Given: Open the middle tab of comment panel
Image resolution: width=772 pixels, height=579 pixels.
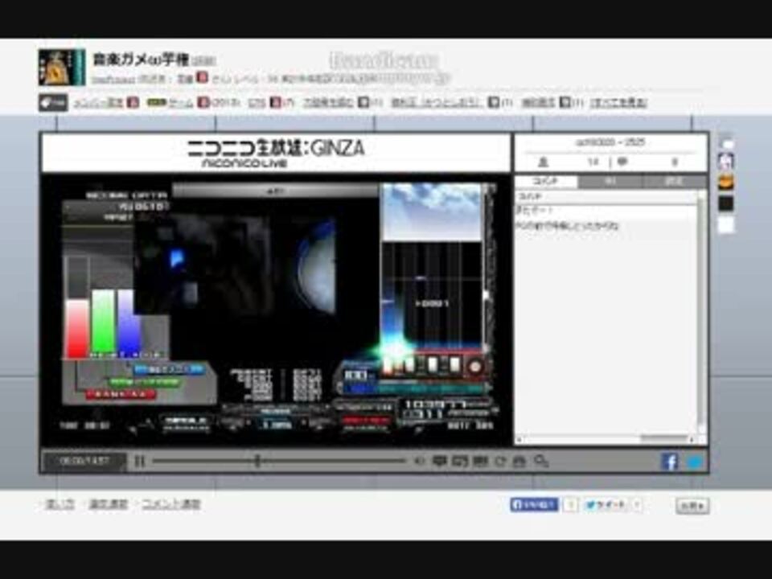Looking at the screenshot, I should point(610,181).
